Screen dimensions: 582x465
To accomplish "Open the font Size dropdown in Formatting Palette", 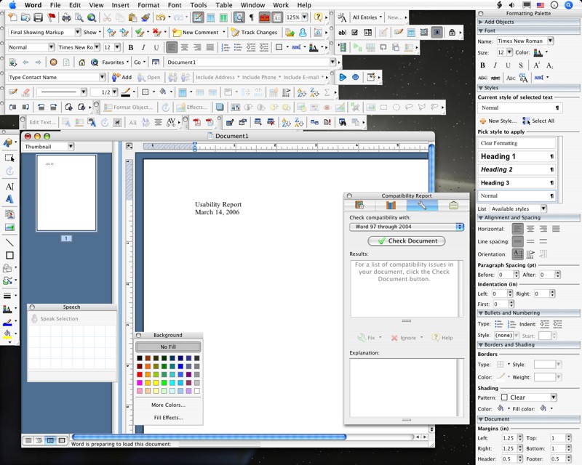I will [x=510, y=54].
